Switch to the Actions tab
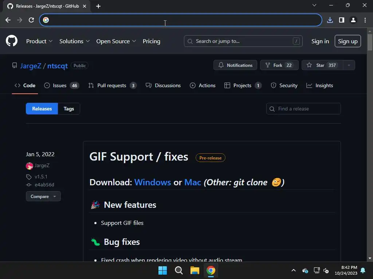373x279 pixels. [203, 85]
